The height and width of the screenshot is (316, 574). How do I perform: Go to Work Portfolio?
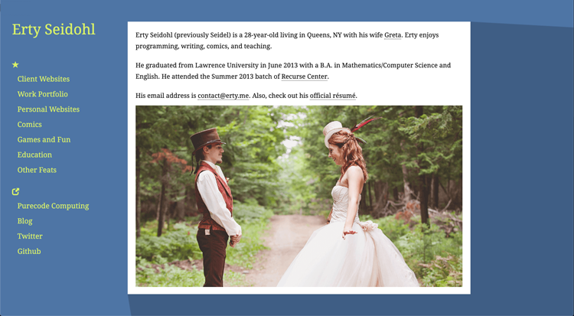[42, 94]
